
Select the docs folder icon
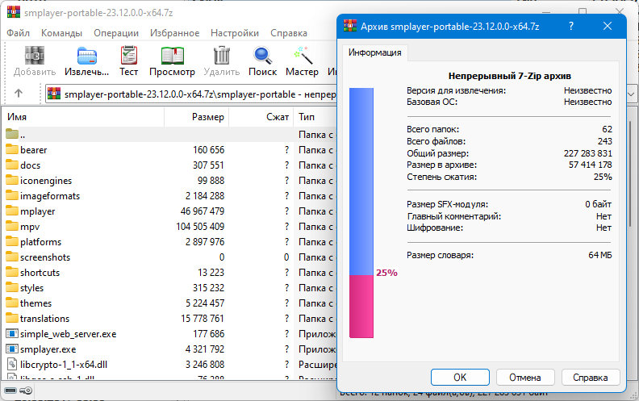coord(12,165)
